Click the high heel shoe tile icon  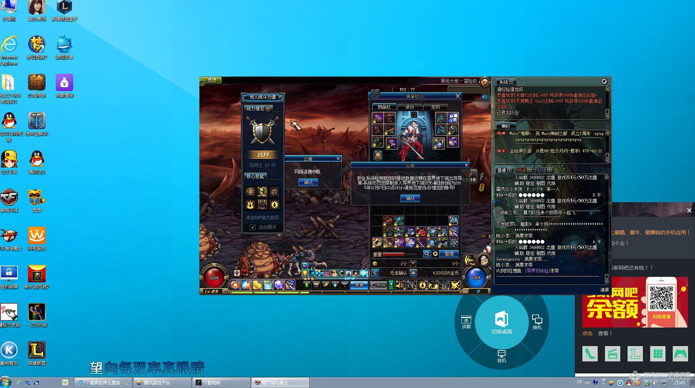pos(590,353)
